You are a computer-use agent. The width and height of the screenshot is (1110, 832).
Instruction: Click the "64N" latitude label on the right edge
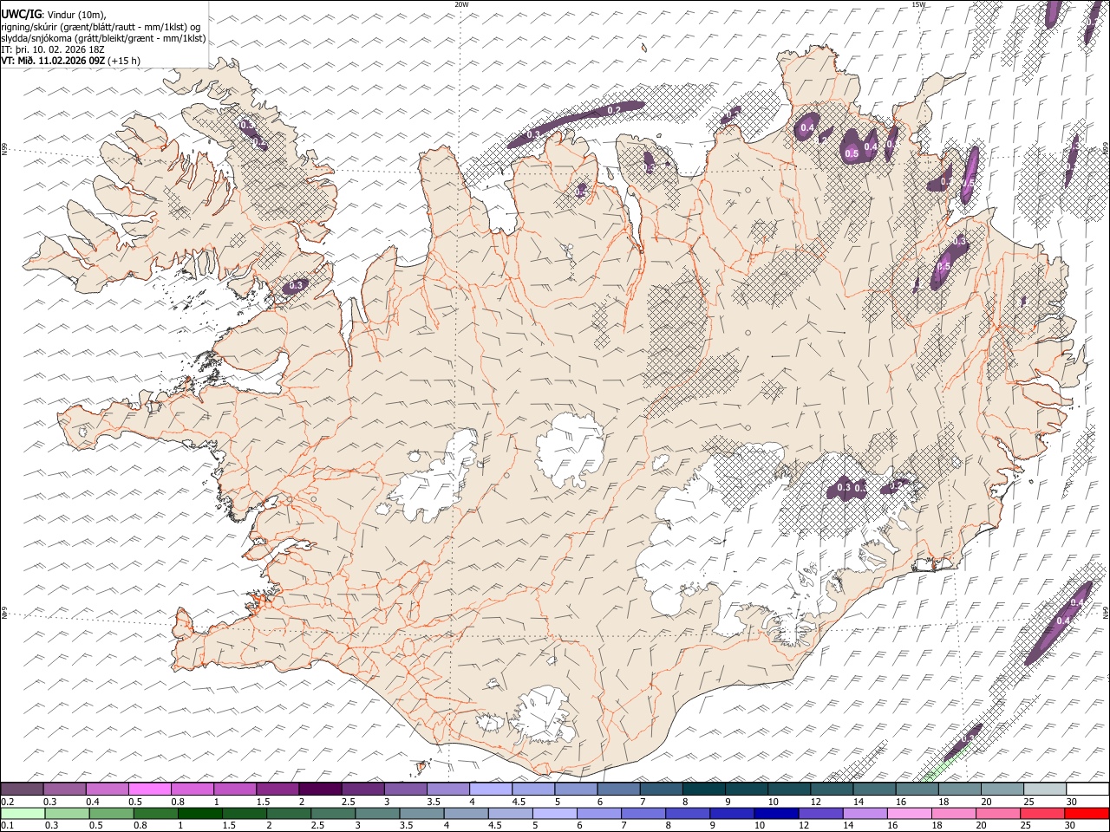[1106, 612]
